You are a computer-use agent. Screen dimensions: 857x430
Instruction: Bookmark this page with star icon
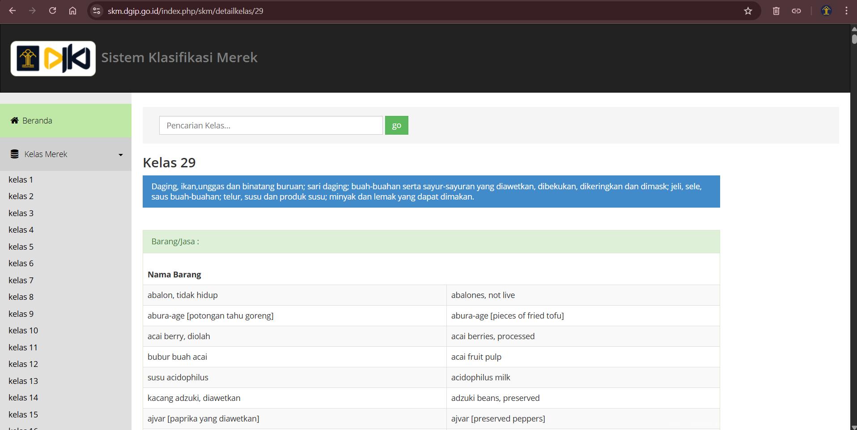[748, 11]
